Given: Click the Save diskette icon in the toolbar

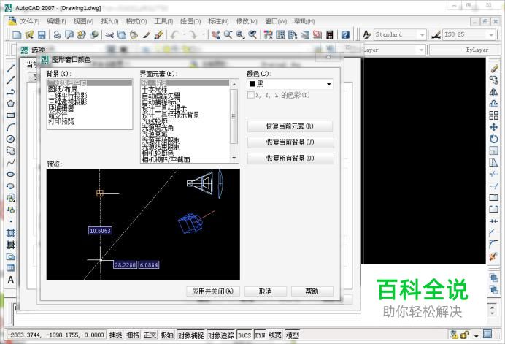Looking at the screenshot, I should point(42,34).
